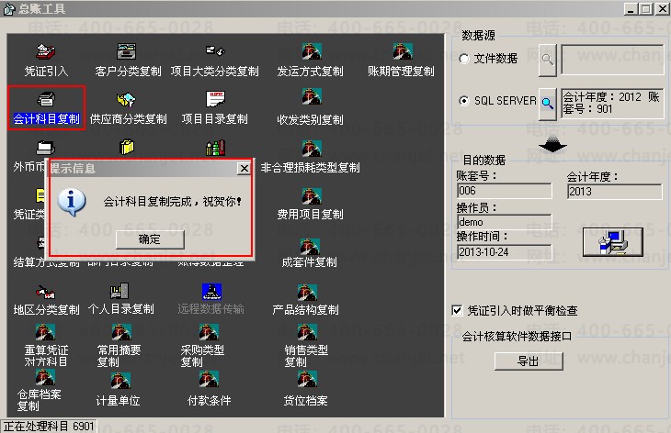Viewport: 671px width, 433px height.
Task: Click the computer transfer execute button
Action: tap(613, 242)
